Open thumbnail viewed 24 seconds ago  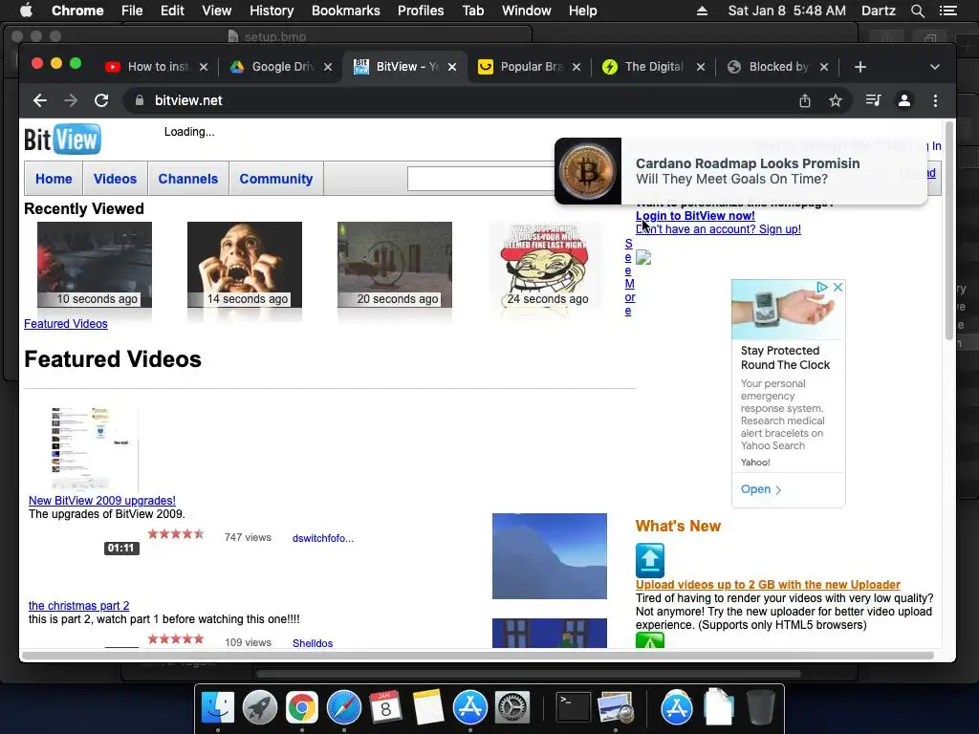point(545,265)
